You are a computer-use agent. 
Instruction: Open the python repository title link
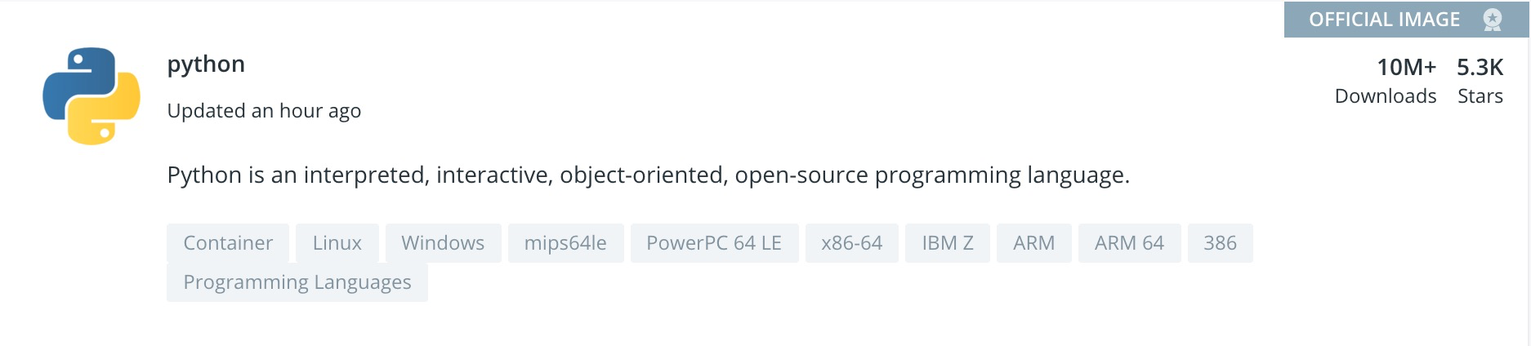(206, 64)
